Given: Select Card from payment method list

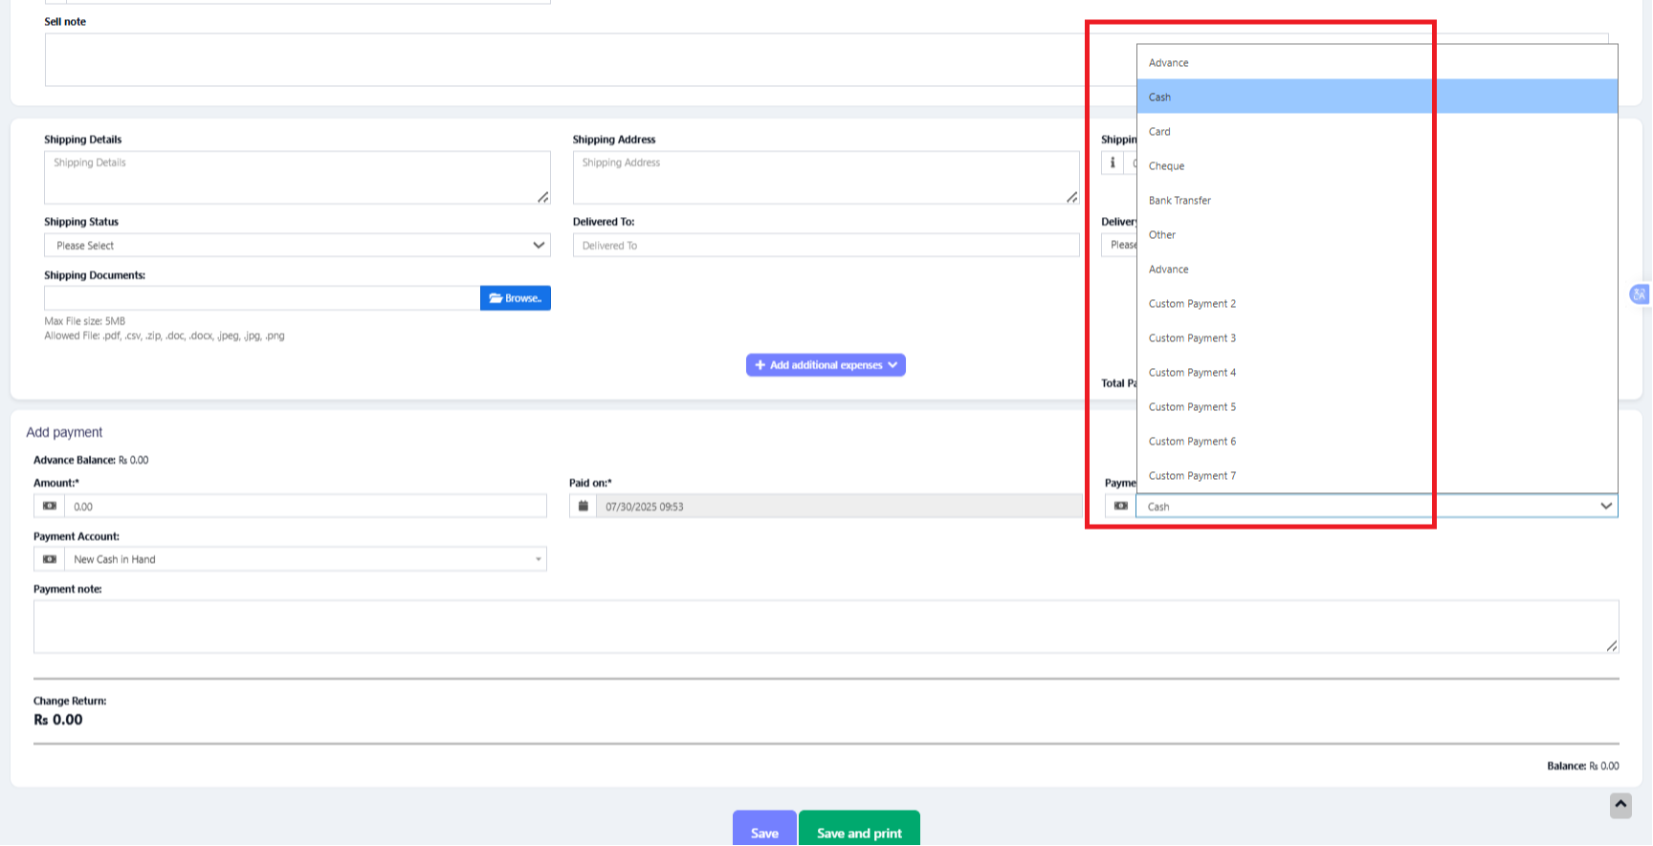Looking at the screenshot, I should tap(1159, 132).
